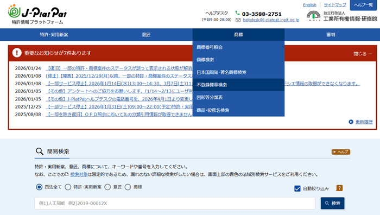Viewport: 380px width, 215px height.
Task: Open the ヘルプデスクの電話番号 notice link
Action: pos(119,99)
